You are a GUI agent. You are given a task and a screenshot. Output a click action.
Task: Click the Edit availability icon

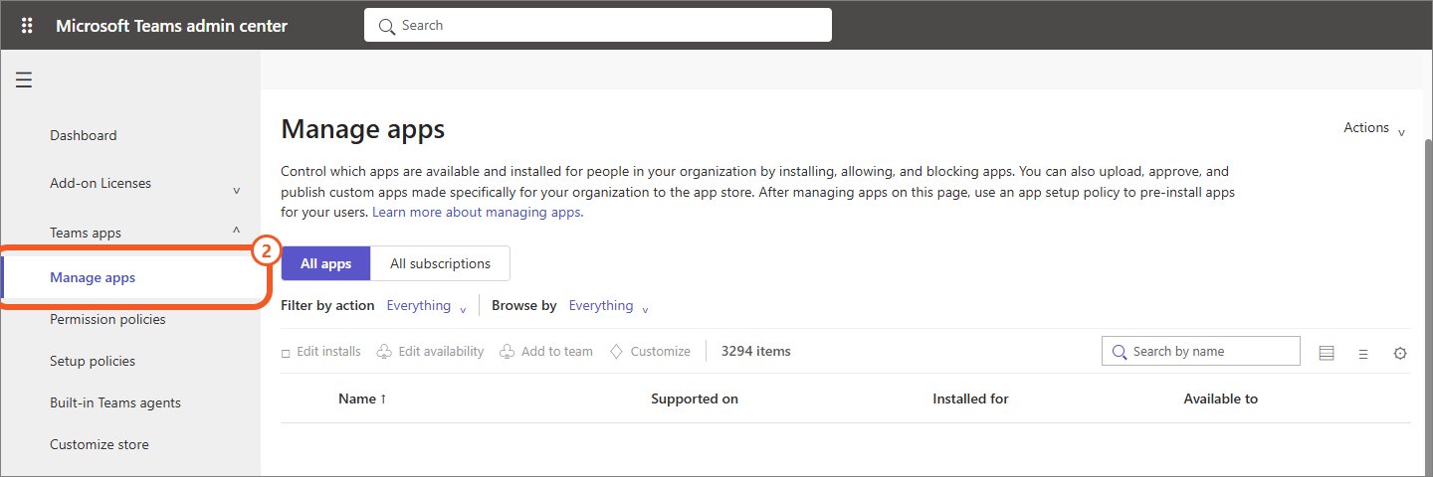(383, 352)
